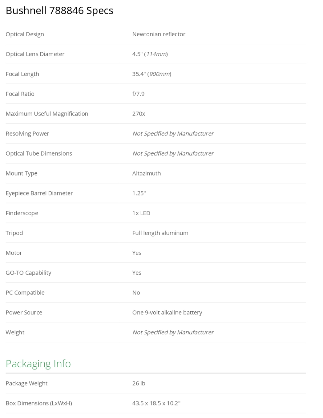Select the No value for PC Compatible
Screen dimensions: 323x418
coord(136,293)
